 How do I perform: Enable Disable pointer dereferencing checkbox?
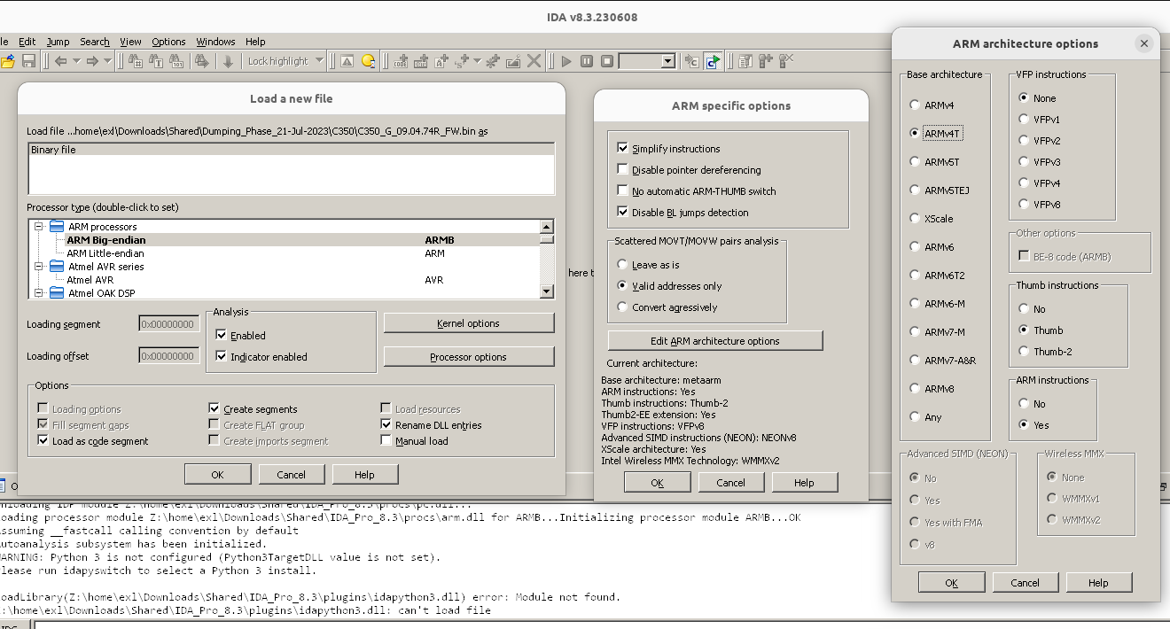click(x=622, y=170)
